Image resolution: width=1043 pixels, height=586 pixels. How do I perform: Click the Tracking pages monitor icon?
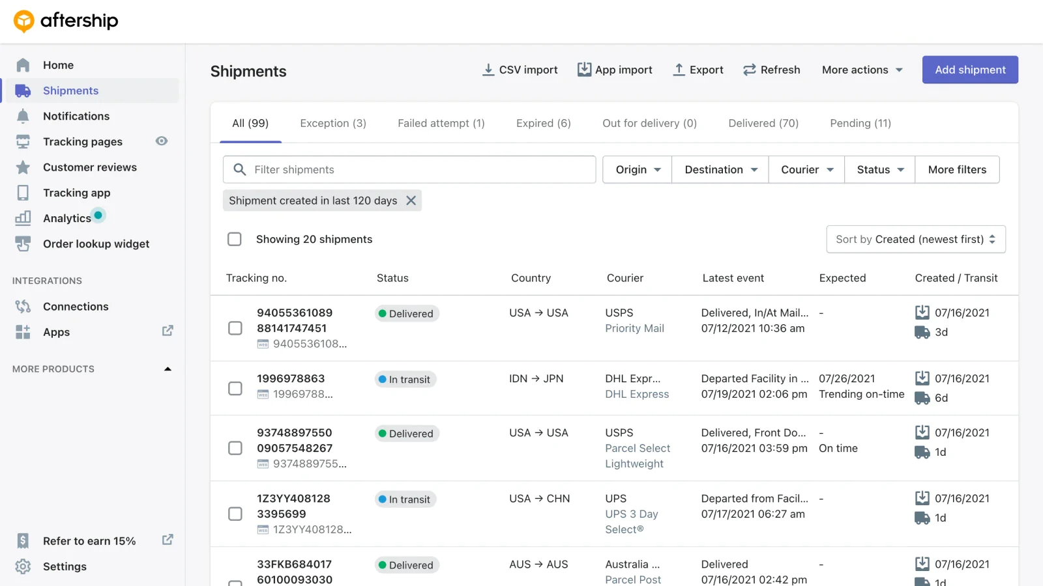(23, 141)
